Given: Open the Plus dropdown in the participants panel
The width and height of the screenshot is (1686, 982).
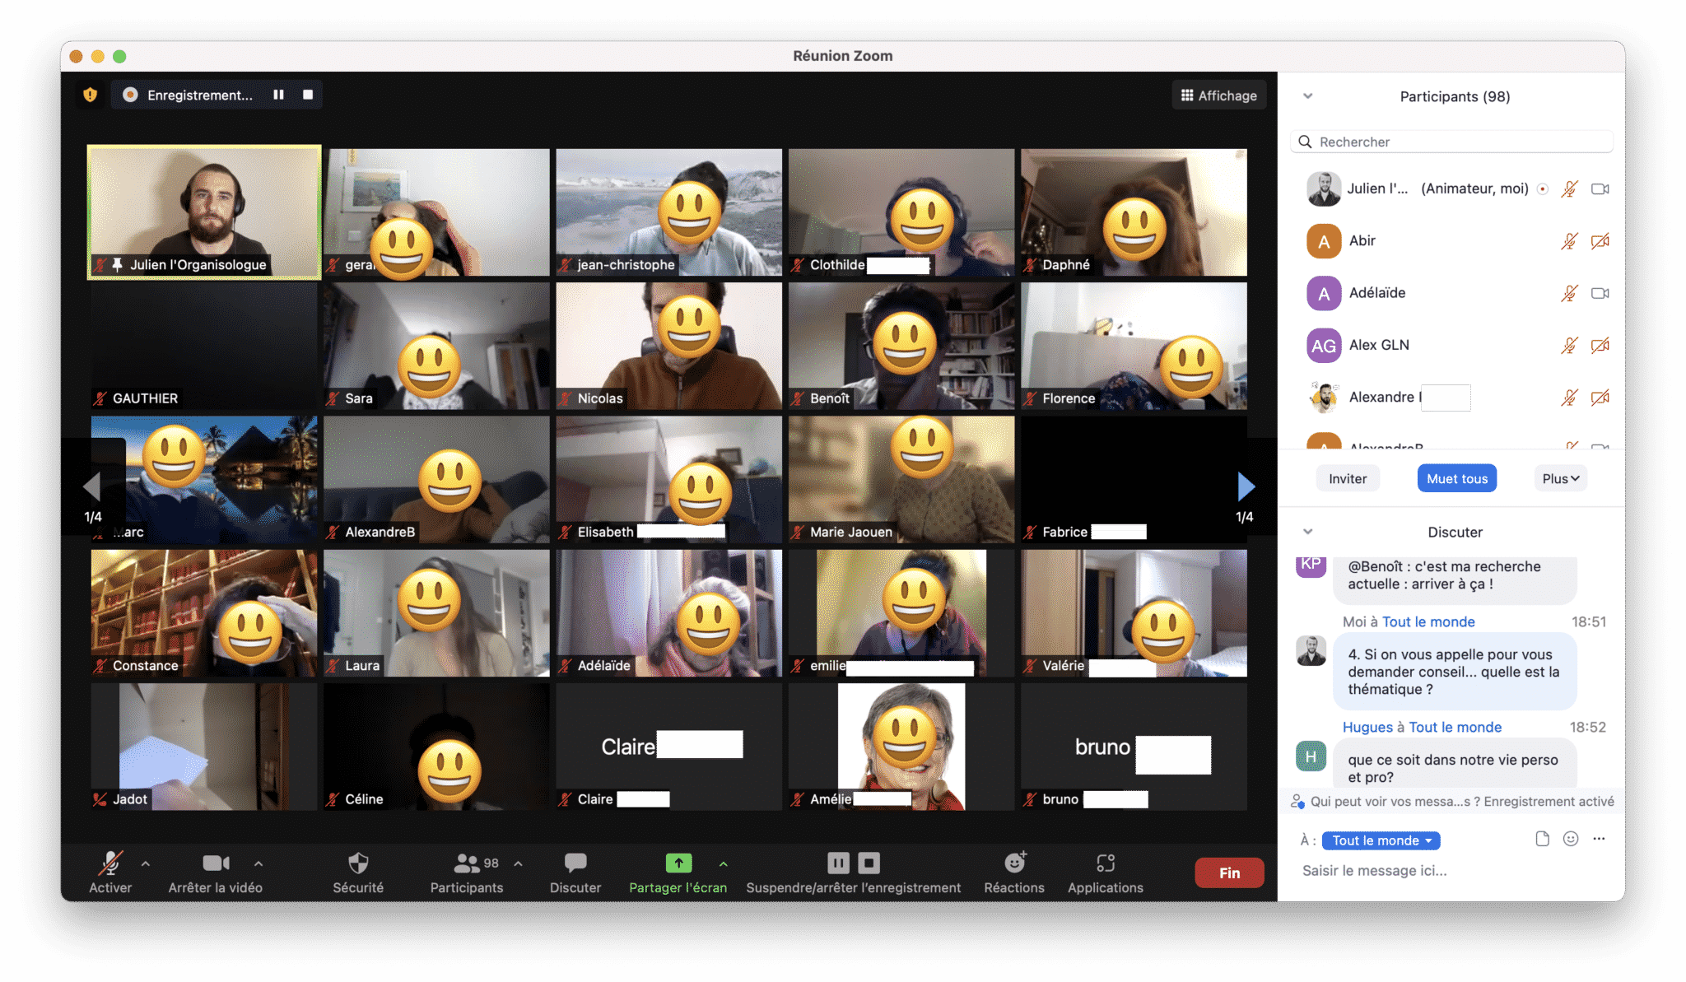Looking at the screenshot, I should pyautogui.click(x=1560, y=478).
